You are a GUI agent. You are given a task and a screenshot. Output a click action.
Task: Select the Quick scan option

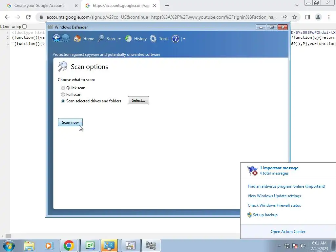(x=63, y=88)
